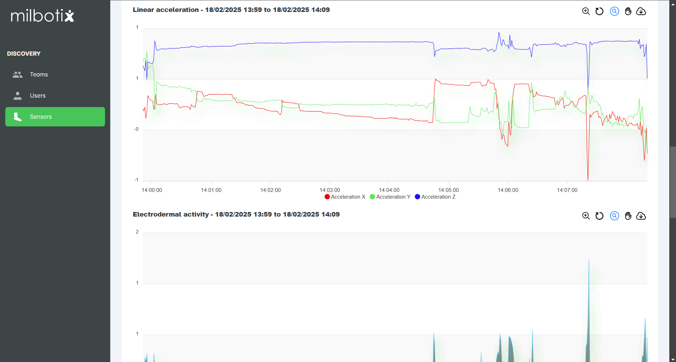Click the page vertical scrollbar thumb
This screenshot has width=676, height=362.
672,182
